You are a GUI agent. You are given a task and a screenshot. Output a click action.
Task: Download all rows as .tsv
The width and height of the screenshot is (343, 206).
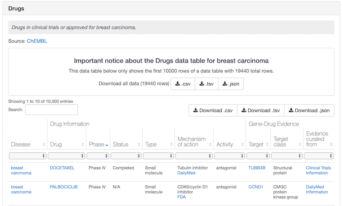[207, 84]
